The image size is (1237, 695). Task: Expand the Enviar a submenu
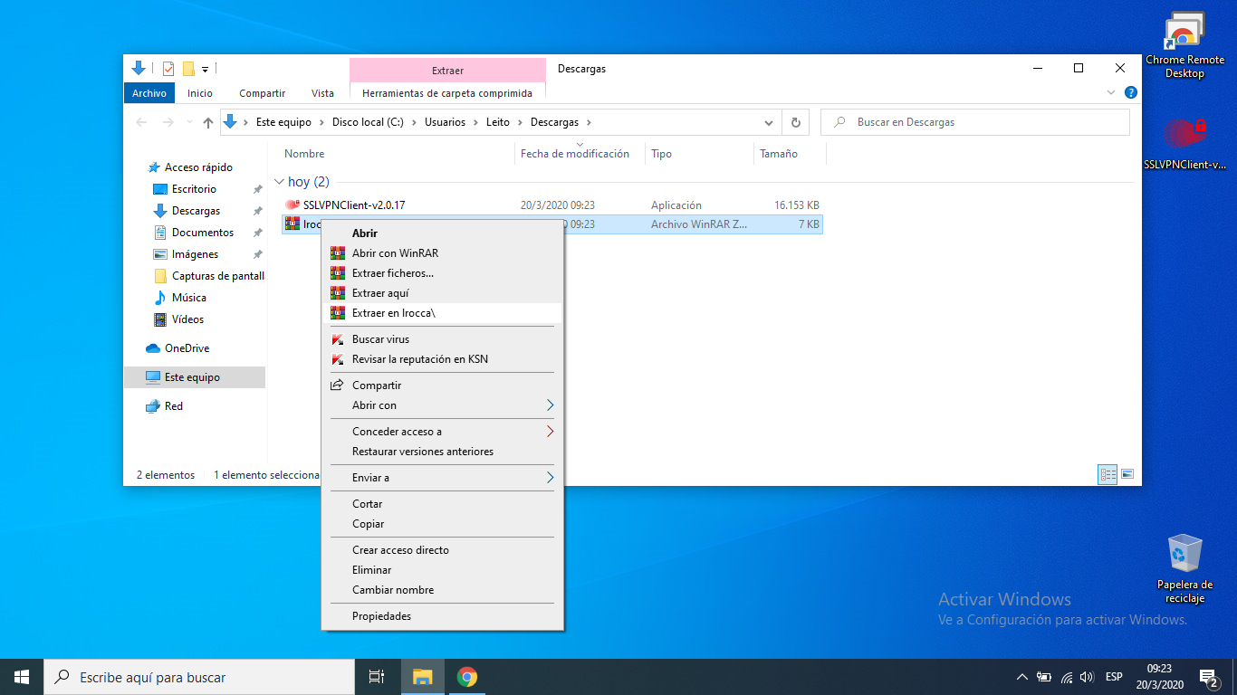coord(443,478)
